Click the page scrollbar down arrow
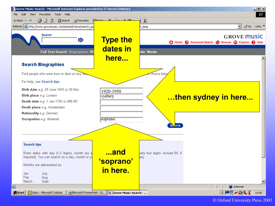The image size is (275, 206). pos(263,182)
